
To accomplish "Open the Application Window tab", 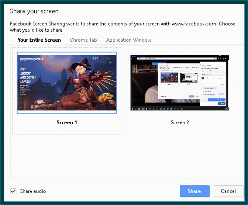I will (129, 40).
